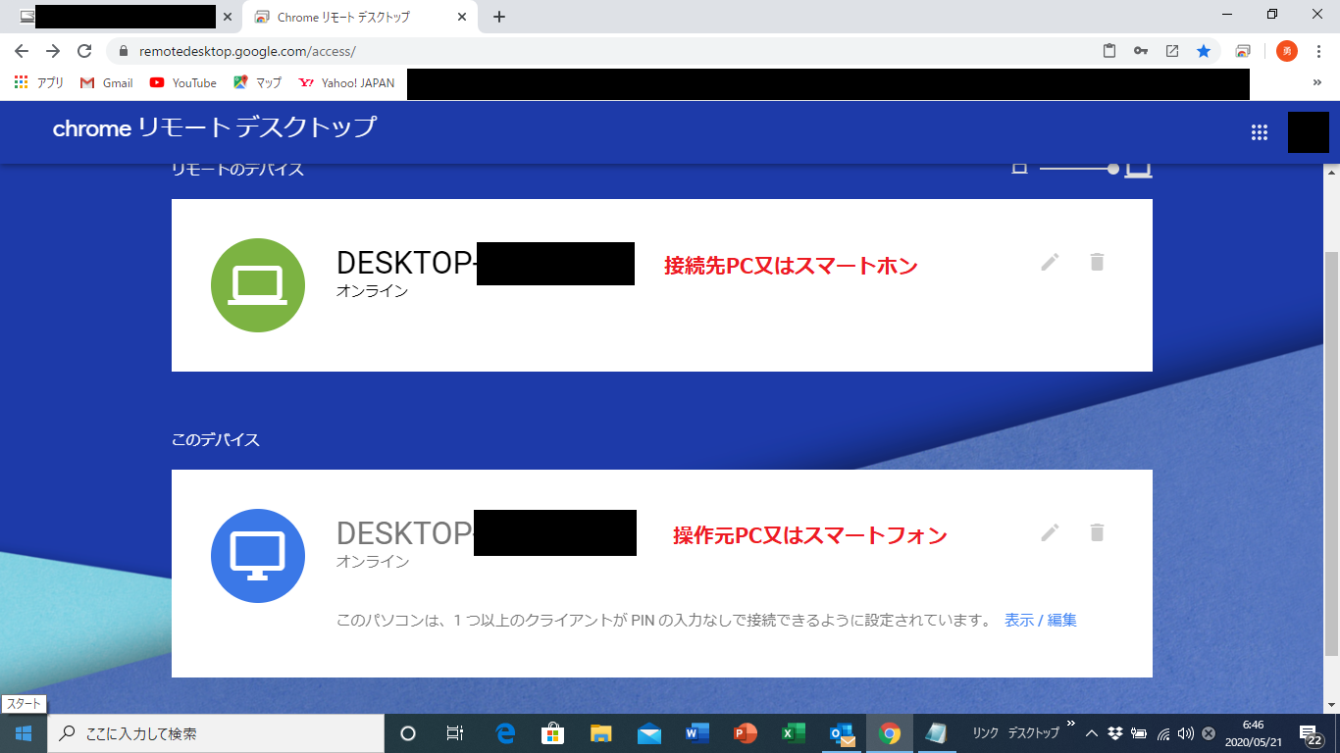Delete the remote device with its trash icon
Viewport: 1340px width, 753px height.
[x=1097, y=262]
